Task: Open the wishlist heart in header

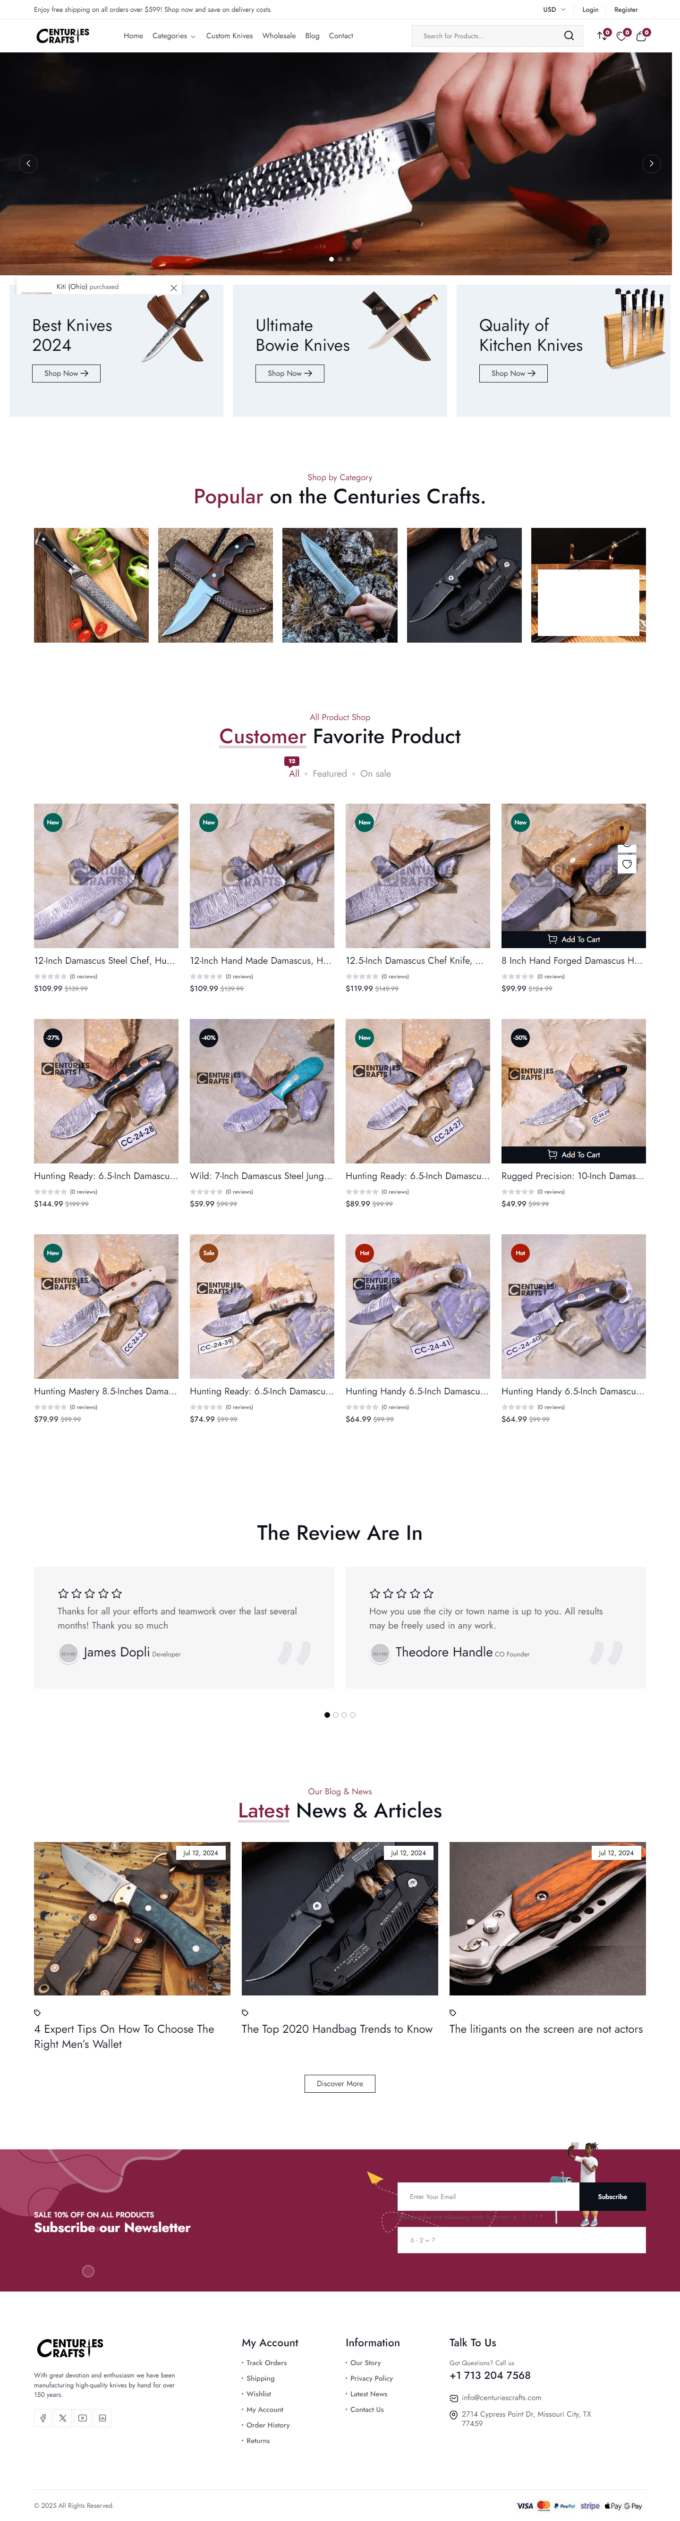Action: coord(621,36)
